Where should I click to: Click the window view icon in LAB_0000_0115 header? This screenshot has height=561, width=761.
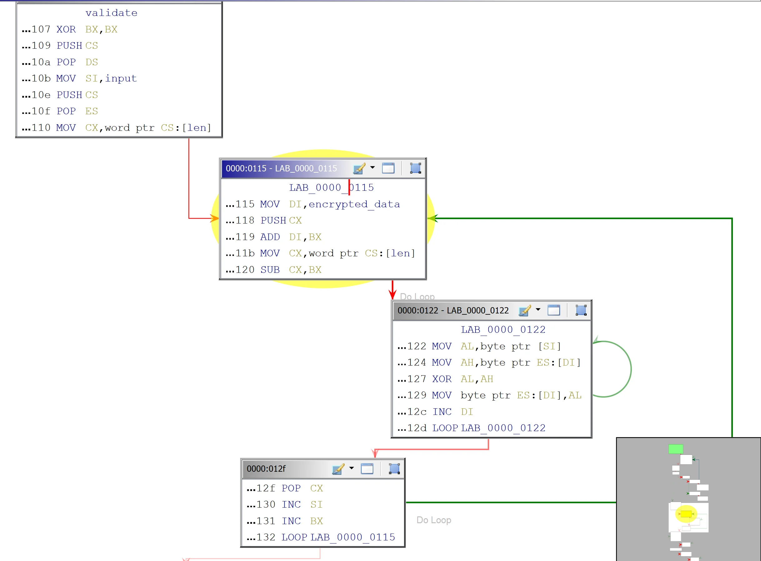388,168
